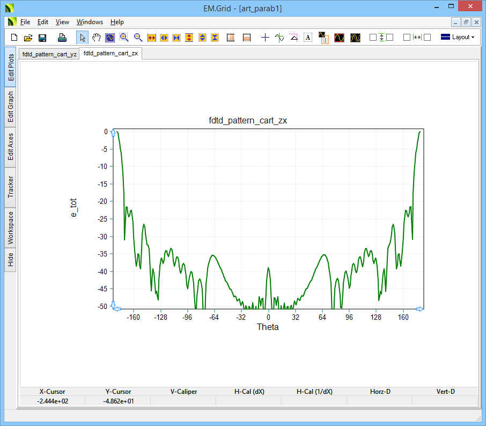
Task: Toggle the horizontal caliper checkboxes tool
Action: [417, 38]
